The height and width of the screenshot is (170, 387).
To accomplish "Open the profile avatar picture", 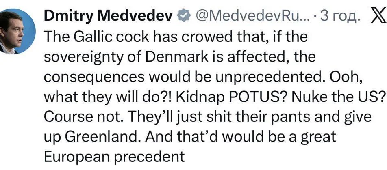I will pyautogui.click(x=19, y=31).
